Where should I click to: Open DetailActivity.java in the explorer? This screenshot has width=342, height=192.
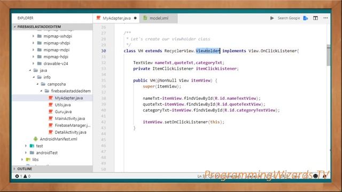coord(52,132)
